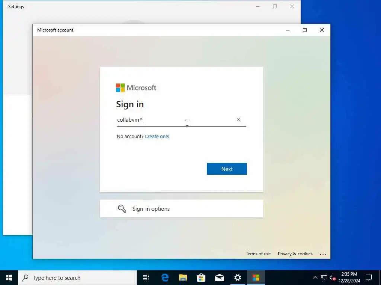Open Terms of use link
381x285 pixels.
click(x=258, y=254)
